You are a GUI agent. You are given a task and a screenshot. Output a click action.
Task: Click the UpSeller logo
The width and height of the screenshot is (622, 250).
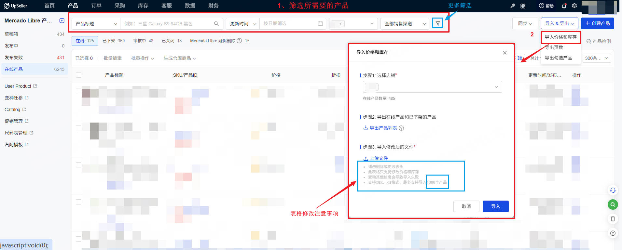tap(15, 6)
